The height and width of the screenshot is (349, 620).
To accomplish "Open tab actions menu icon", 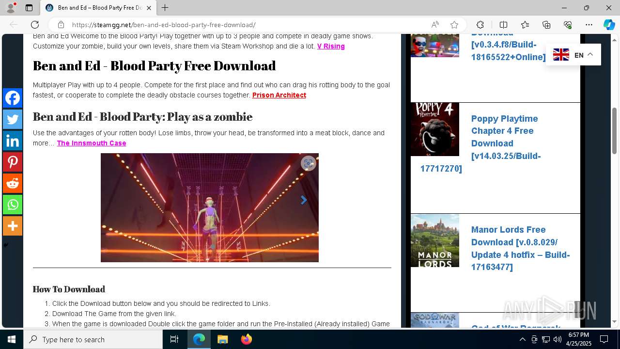I will point(29,8).
